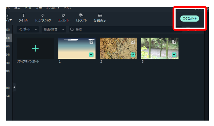Click the 分割表示 (Split Screen) icon

click(x=100, y=16)
